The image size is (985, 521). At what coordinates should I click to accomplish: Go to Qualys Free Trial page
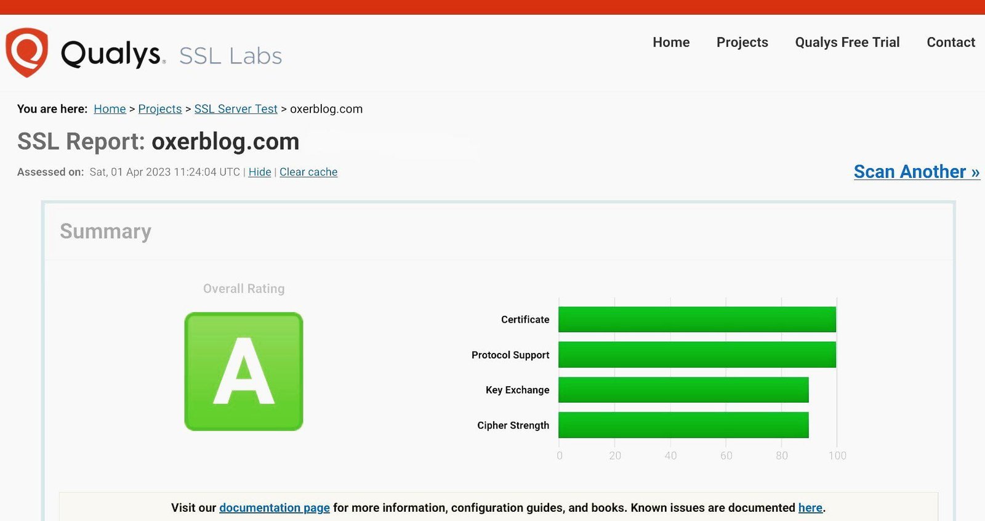coord(847,42)
